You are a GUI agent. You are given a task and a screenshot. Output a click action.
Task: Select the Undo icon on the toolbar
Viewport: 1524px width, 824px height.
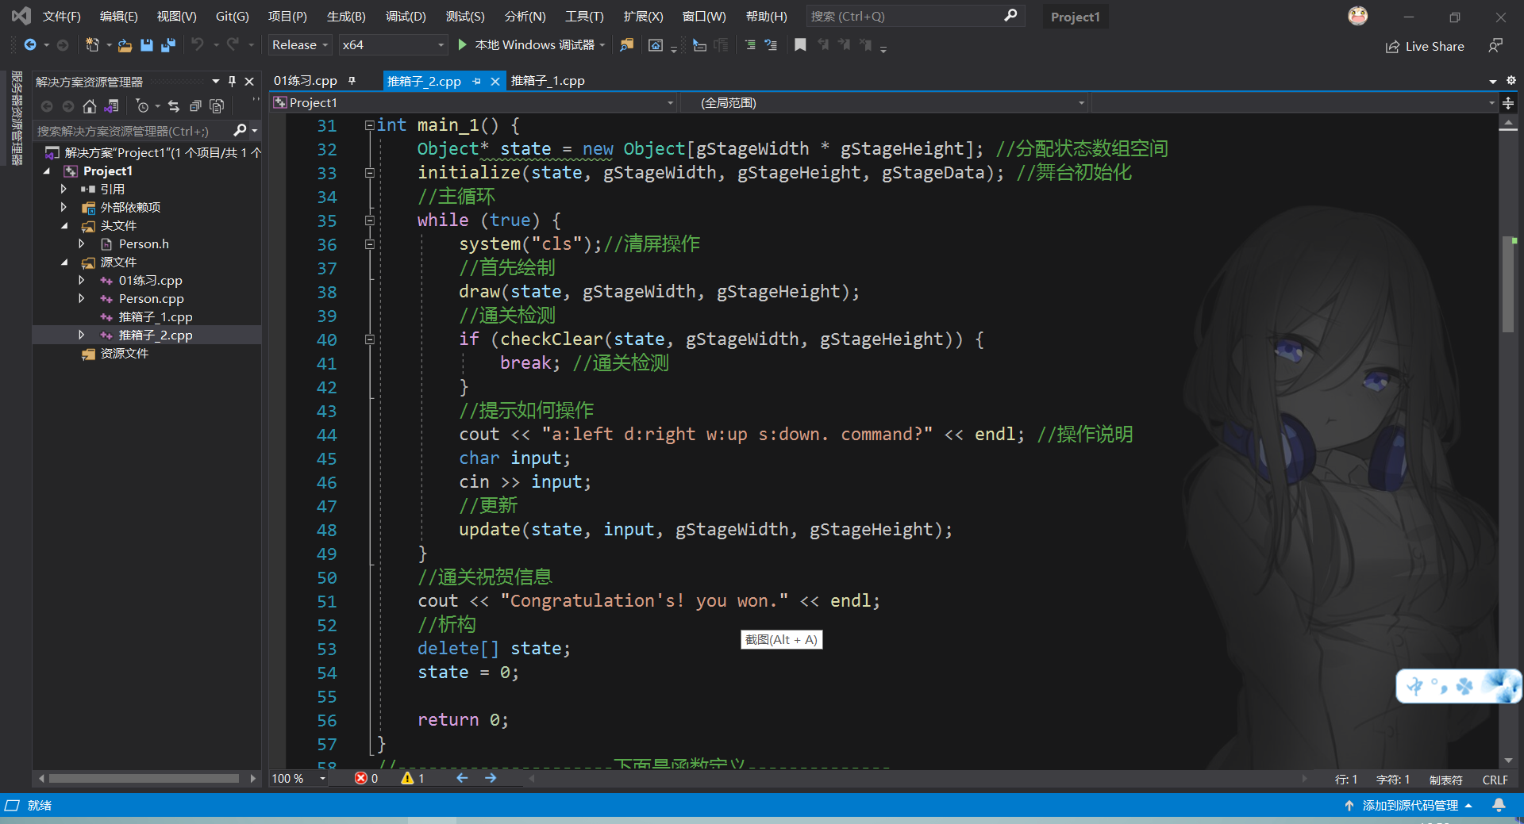(198, 45)
